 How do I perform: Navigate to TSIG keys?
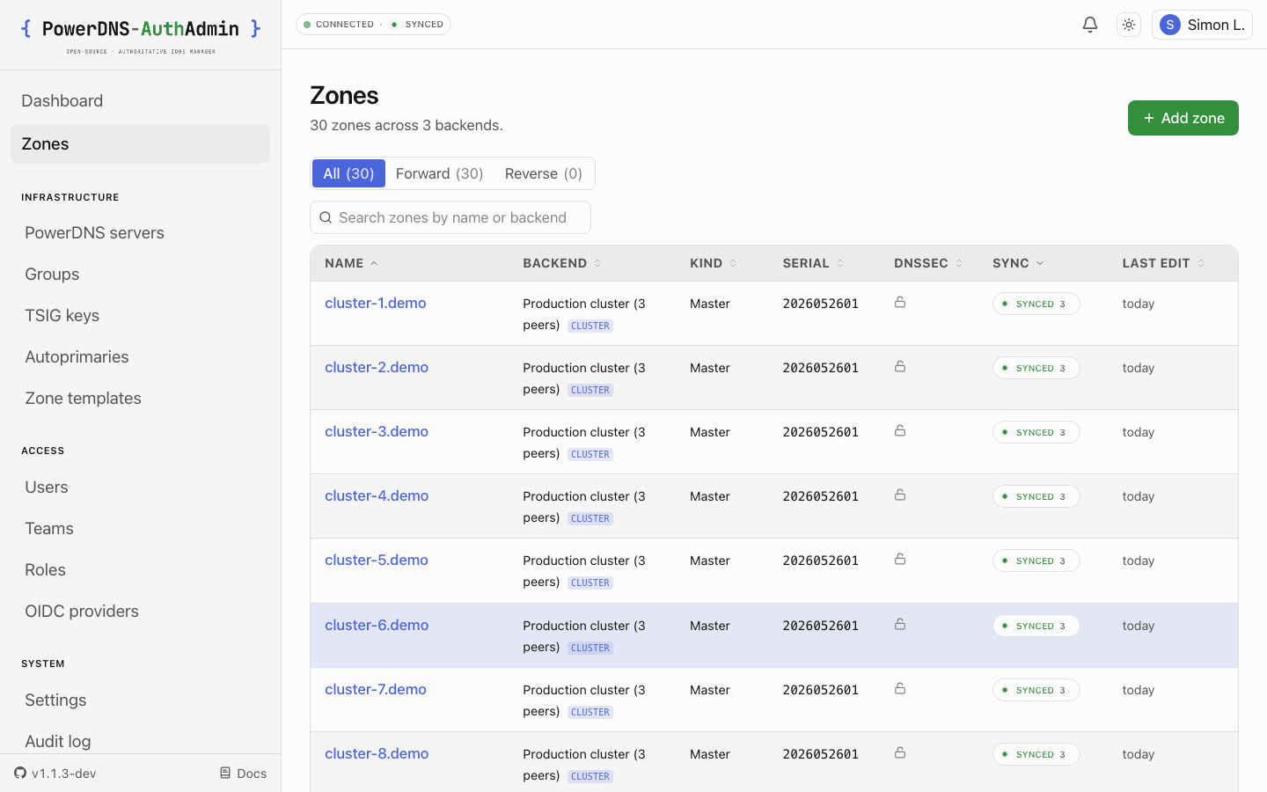pos(141,316)
